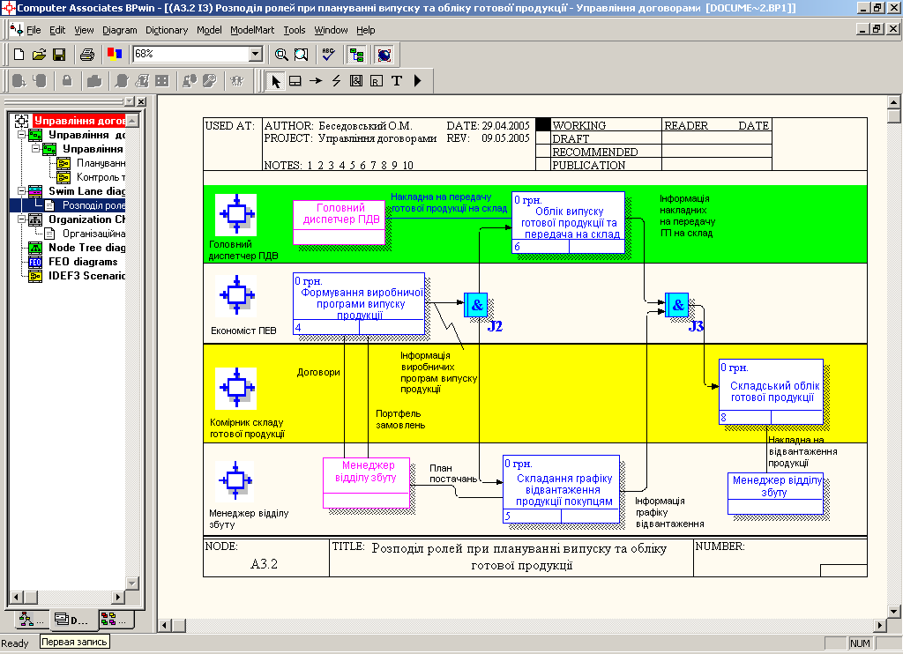Select the precedence arrow tool
Image resolution: width=903 pixels, height=654 pixels.
tap(316, 81)
